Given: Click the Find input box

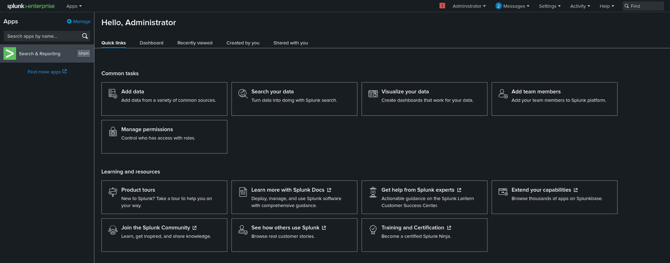Looking at the screenshot, I should pos(643,6).
